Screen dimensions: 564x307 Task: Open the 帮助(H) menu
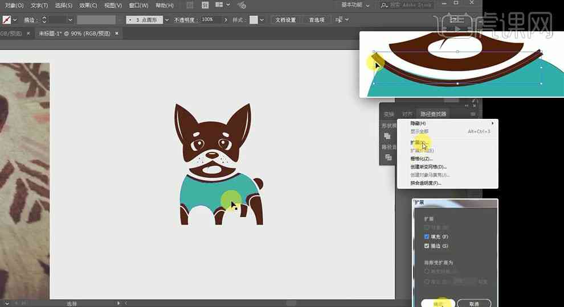click(x=165, y=5)
